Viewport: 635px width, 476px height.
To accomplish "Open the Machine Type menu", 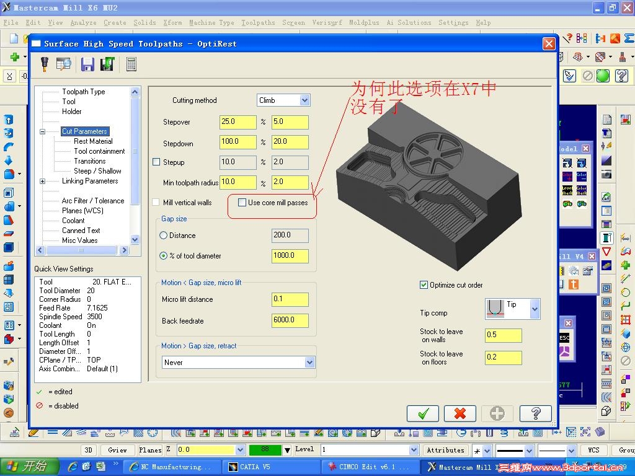I will coord(212,23).
